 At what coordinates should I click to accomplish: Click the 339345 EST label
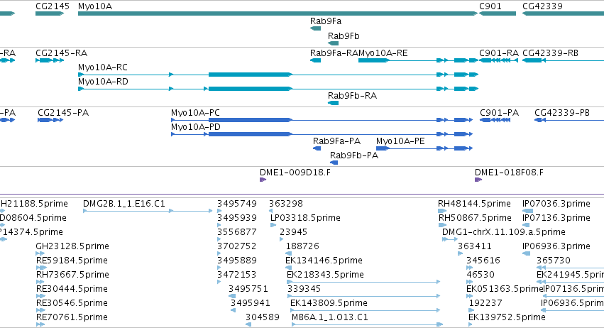point(304,289)
